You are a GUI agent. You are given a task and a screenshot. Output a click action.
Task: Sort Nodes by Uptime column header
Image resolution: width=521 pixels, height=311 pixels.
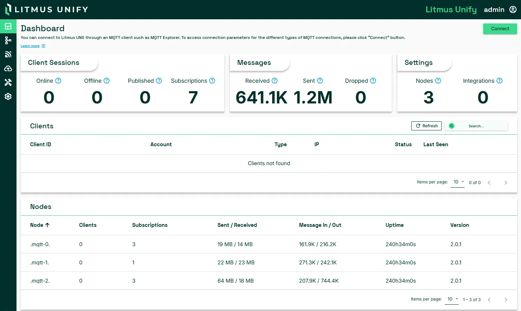click(x=395, y=225)
